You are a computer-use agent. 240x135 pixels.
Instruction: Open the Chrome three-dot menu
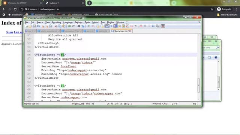point(236,9)
